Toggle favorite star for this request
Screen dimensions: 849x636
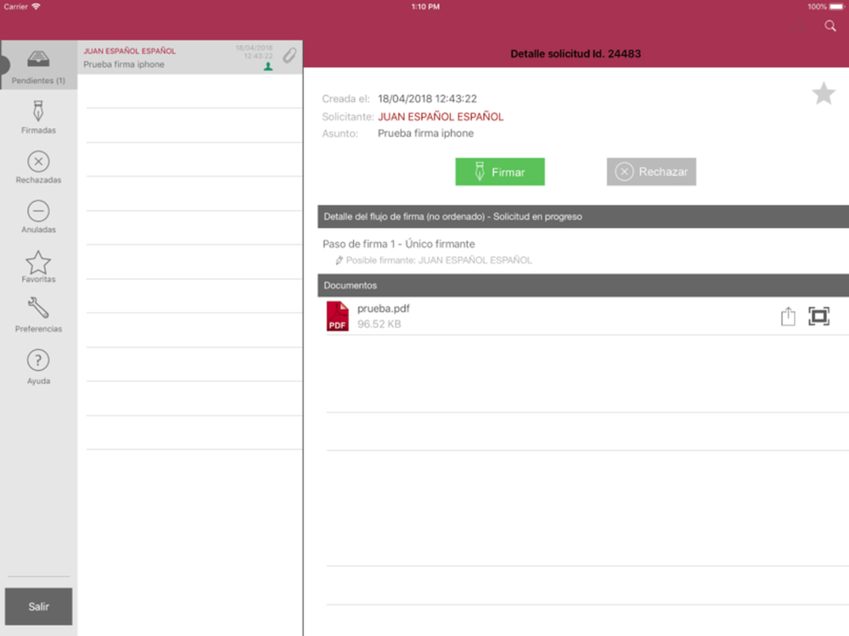click(x=824, y=93)
